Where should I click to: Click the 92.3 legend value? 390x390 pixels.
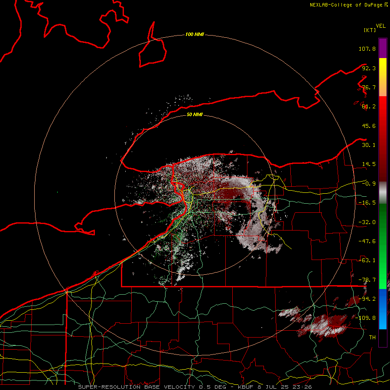coord(369,68)
